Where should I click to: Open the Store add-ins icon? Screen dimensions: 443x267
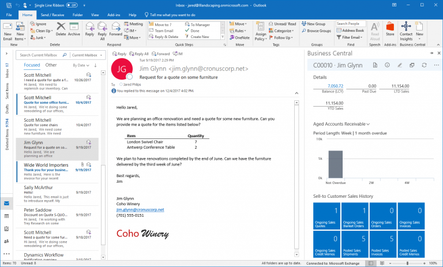390,27
